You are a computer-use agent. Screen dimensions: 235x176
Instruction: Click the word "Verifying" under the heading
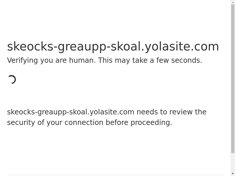pyautogui.click(x=22, y=60)
